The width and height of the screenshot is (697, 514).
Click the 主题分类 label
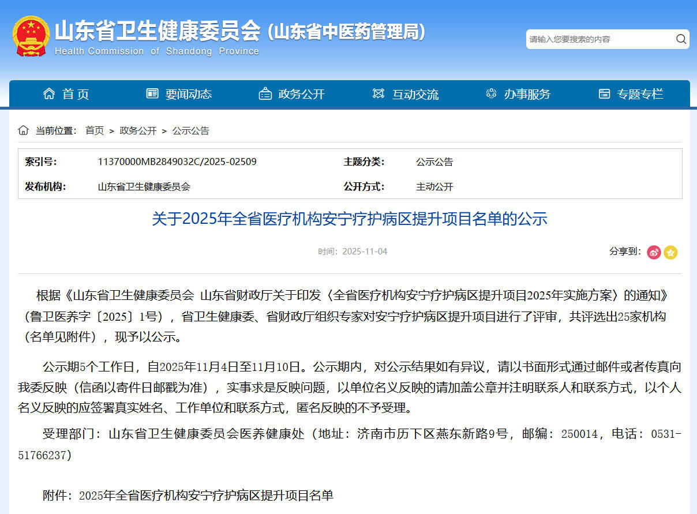(x=364, y=162)
